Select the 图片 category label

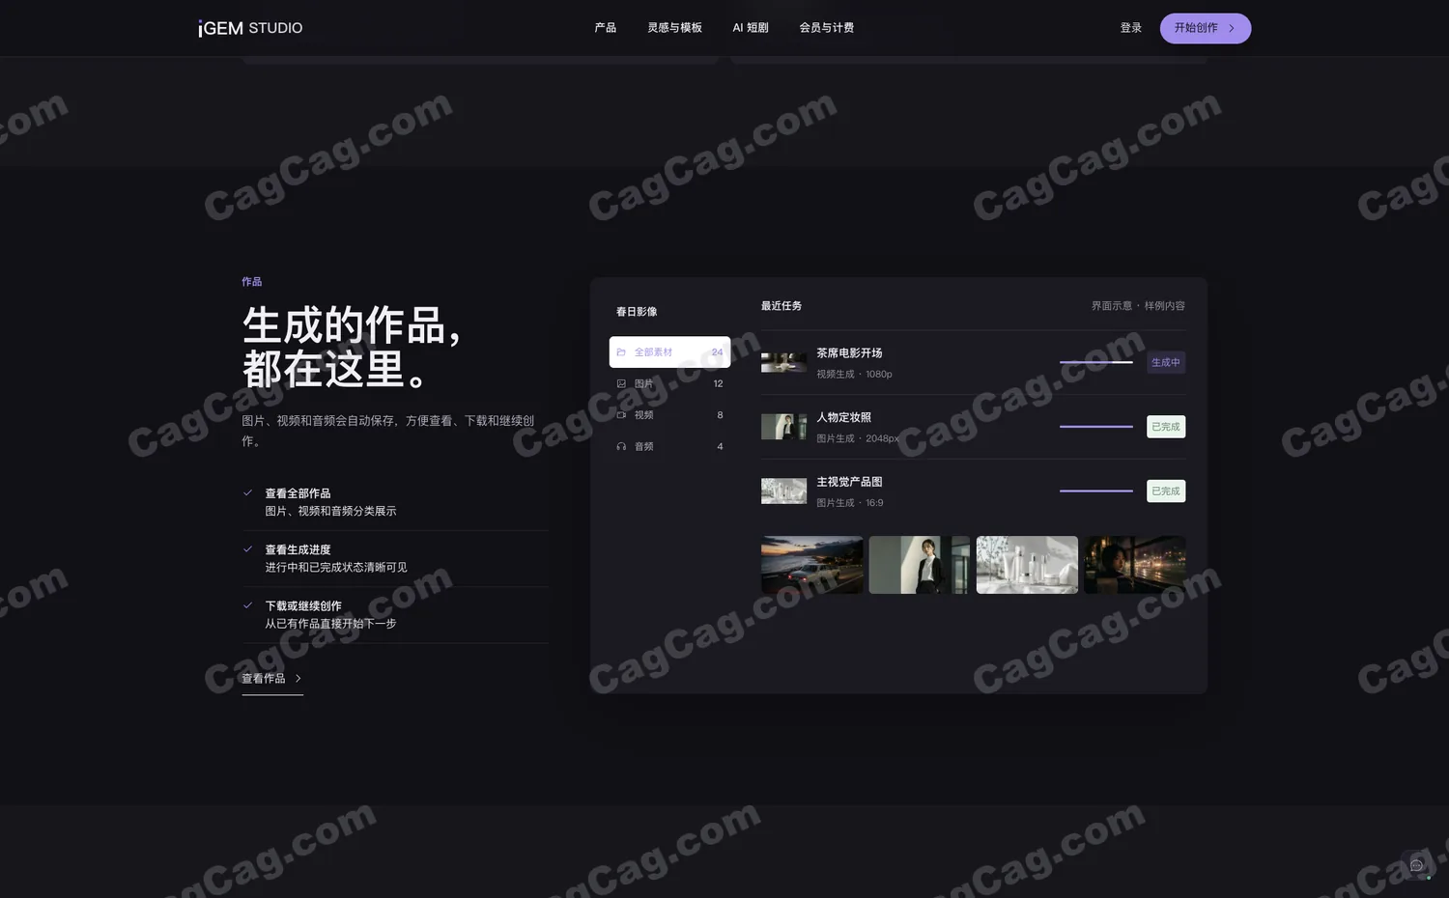[643, 383]
